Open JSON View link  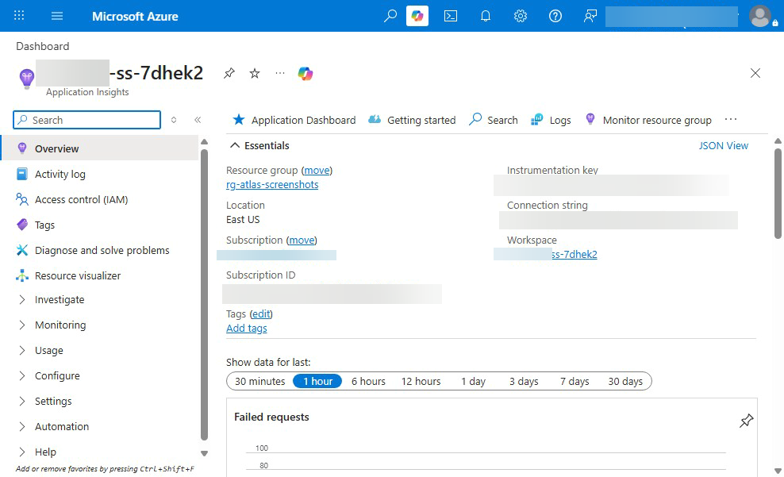[723, 145]
